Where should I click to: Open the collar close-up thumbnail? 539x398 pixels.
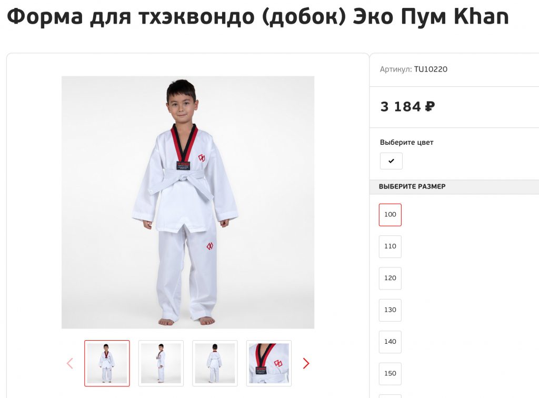269,363
